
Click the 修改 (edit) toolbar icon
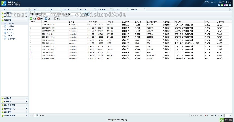pyautogui.click(x=46, y=18)
